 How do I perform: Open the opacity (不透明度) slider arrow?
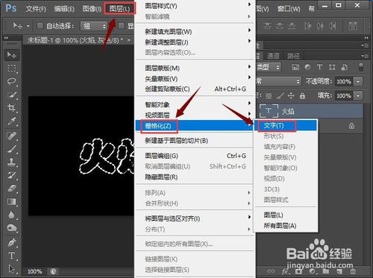pyautogui.click(x=358, y=81)
